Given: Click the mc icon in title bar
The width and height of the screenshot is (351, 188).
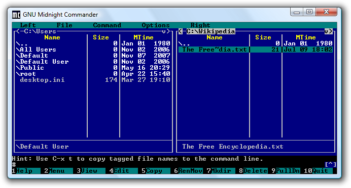Looking at the screenshot, I should point(16,15).
